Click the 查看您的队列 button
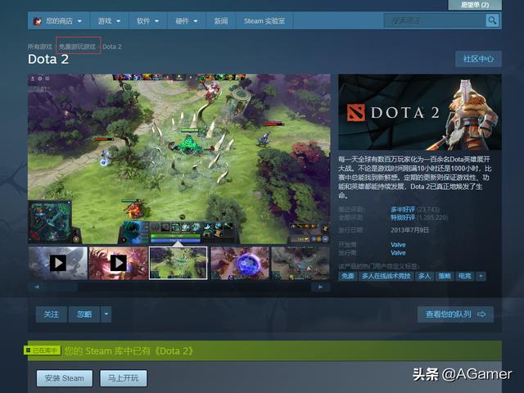 click(455, 314)
